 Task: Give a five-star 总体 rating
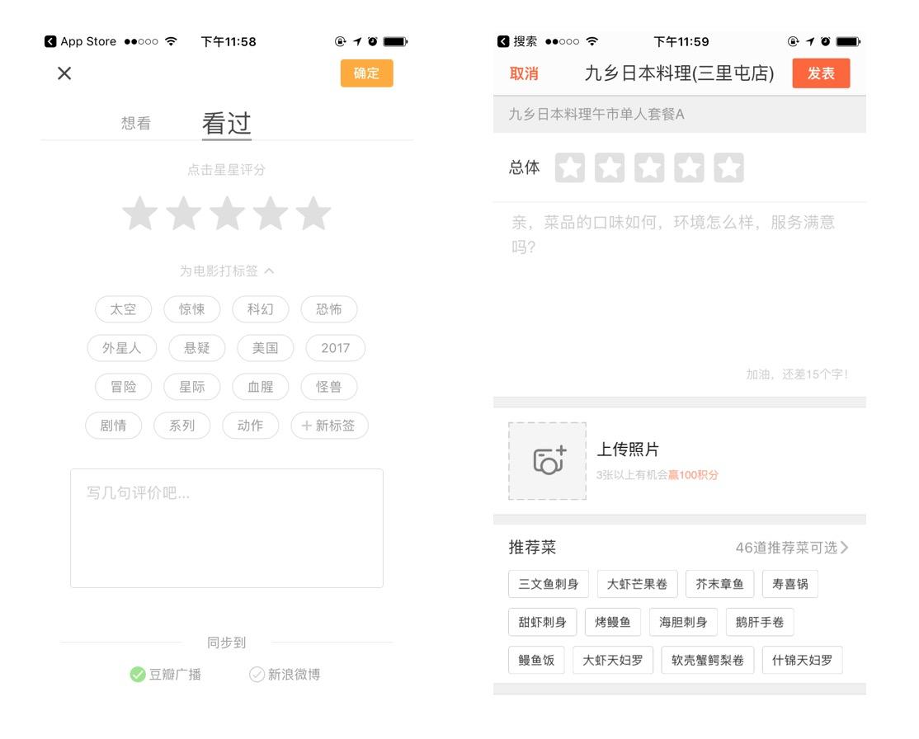tap(729, 167)
